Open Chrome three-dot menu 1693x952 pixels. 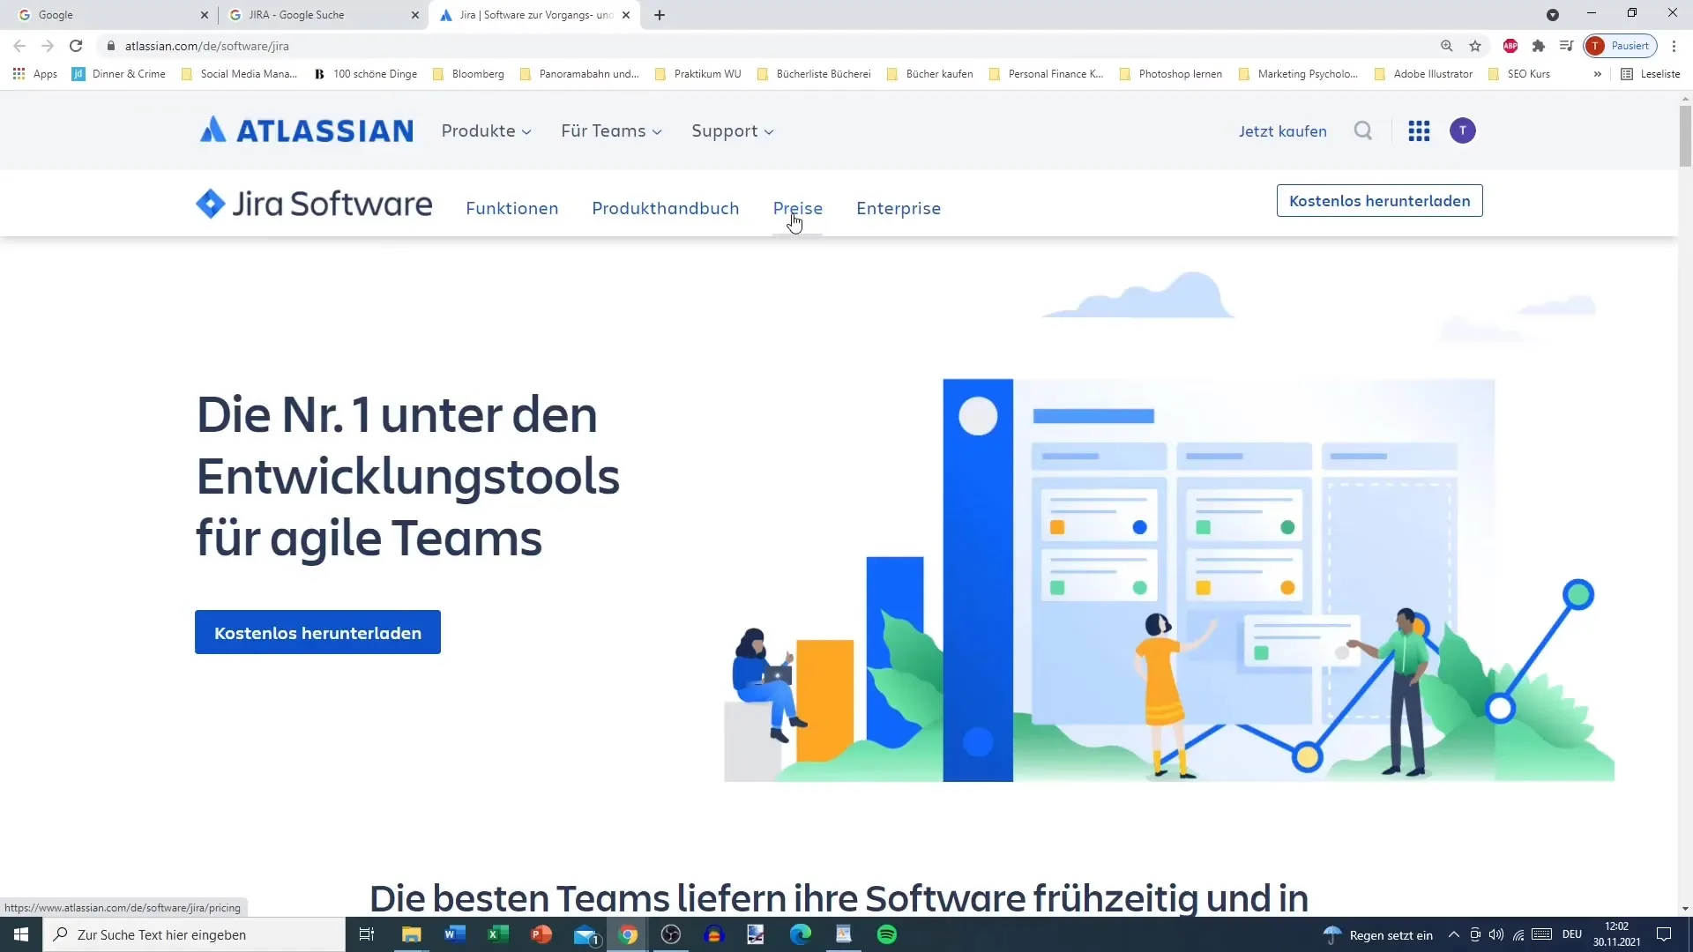coord(1674,46)
